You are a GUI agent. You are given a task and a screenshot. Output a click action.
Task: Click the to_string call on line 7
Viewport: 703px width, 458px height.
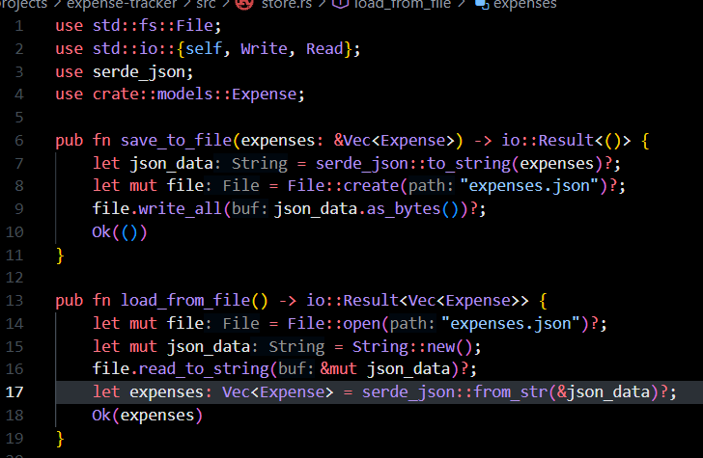point(468,163)
